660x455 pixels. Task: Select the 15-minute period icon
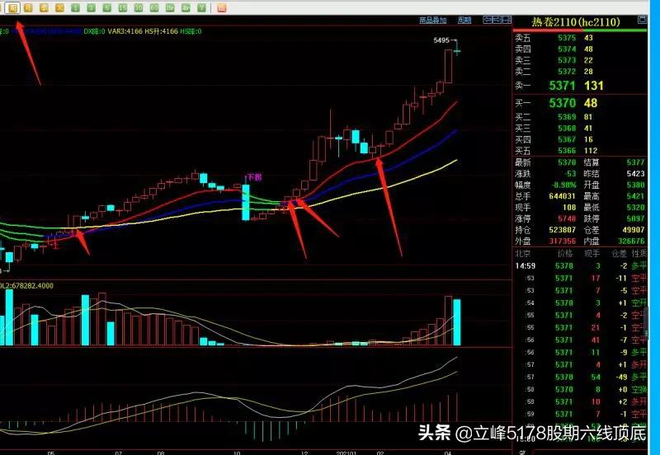122,7
